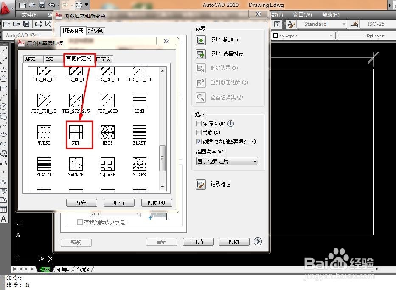Screen dimensions: 396x290
Task: Open the 窗口(W) menu
Action: click(302, 14)
